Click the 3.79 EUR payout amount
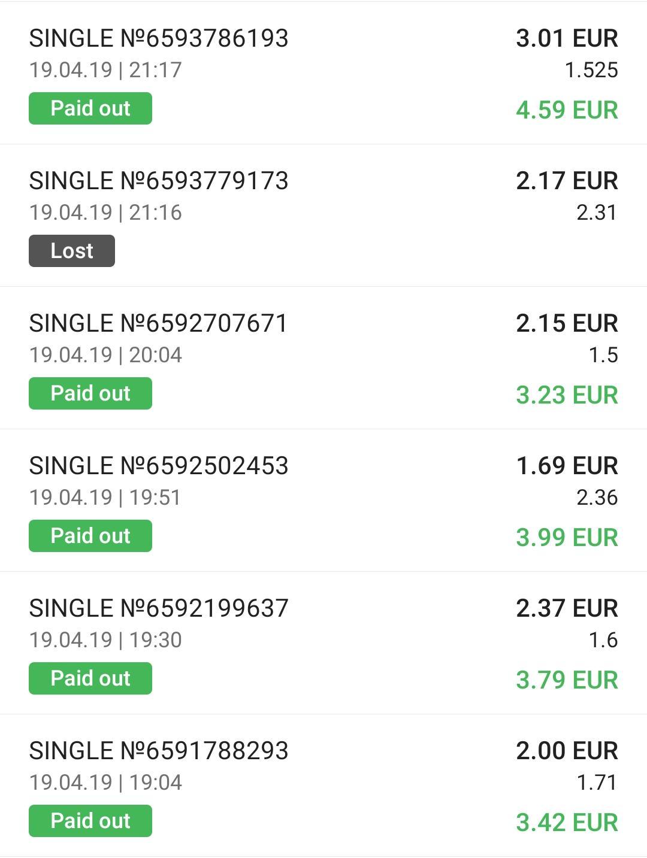Image resolution: width=647 pixels, height=858 pixels. coord(567,680)
